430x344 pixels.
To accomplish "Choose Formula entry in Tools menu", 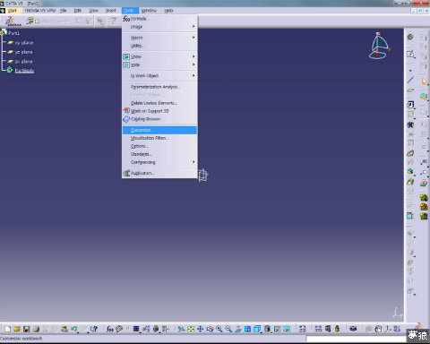I will coord(159,19).
